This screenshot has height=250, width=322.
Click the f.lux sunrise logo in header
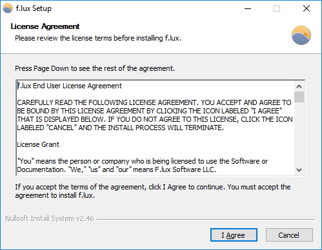point(301,35)
